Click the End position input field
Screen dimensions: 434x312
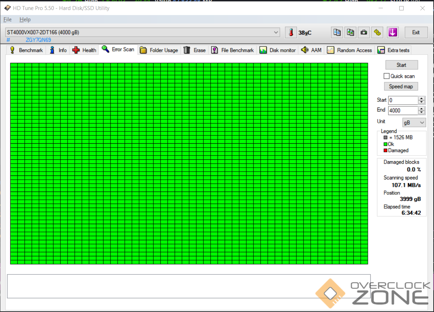tap(403, 111)
